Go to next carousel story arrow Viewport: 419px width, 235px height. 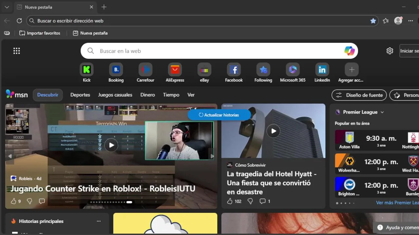212,156
